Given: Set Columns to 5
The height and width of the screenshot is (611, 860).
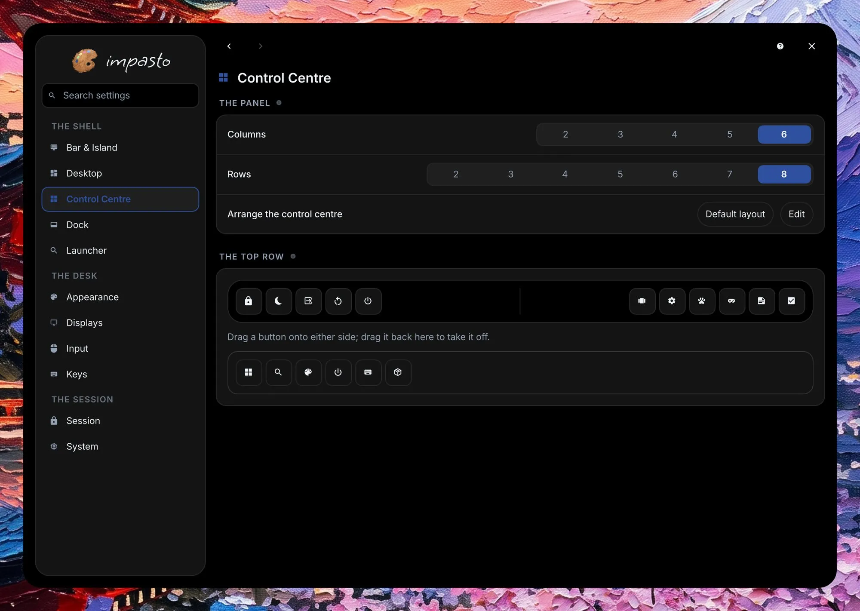Looking at the screenshot, I should (730, 134).
